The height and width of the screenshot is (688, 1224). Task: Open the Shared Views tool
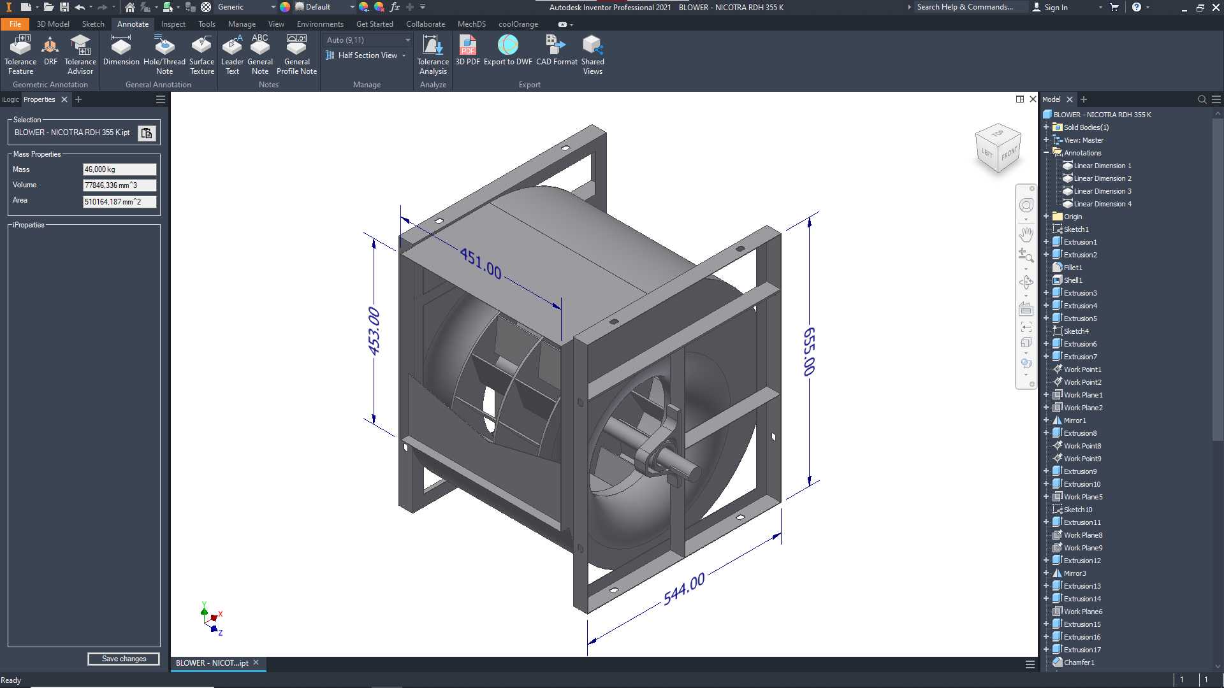tap(592, 55)
